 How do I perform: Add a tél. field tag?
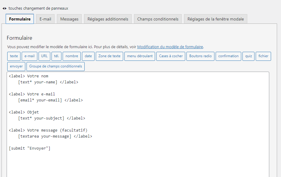(x=56, y=56)
